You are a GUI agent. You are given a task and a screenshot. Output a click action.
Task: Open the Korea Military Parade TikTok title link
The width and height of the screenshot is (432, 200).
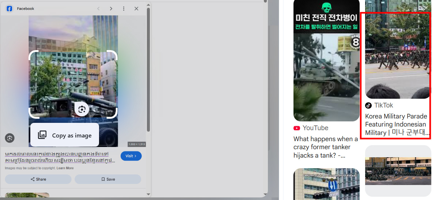[396, 124]
